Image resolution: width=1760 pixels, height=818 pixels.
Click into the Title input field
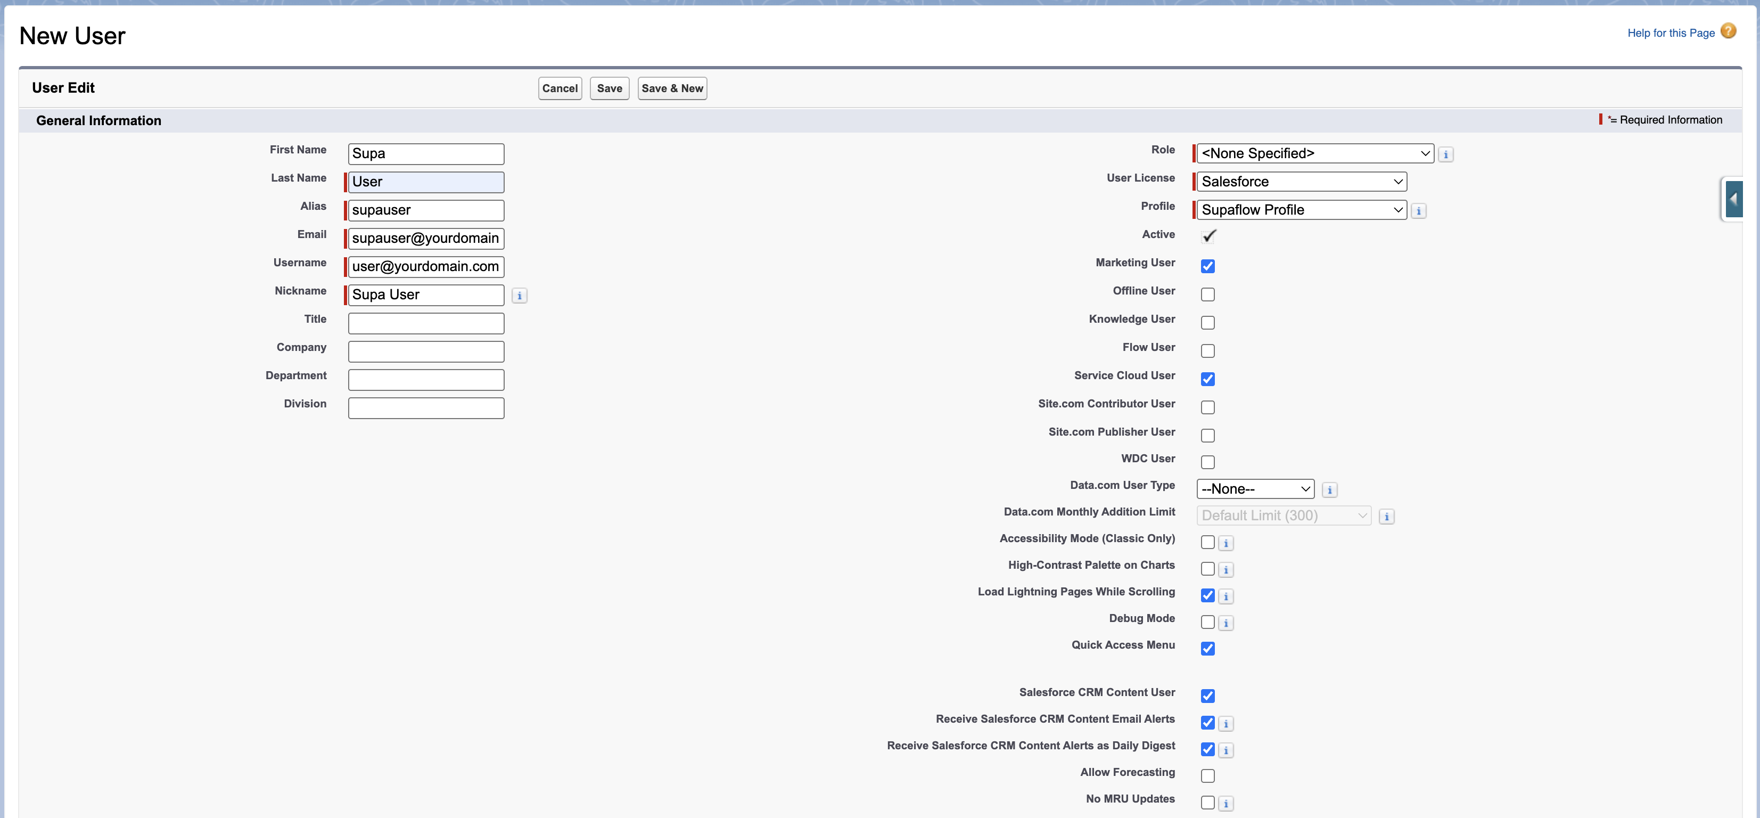pyautogui.click(x=426, y=323)
